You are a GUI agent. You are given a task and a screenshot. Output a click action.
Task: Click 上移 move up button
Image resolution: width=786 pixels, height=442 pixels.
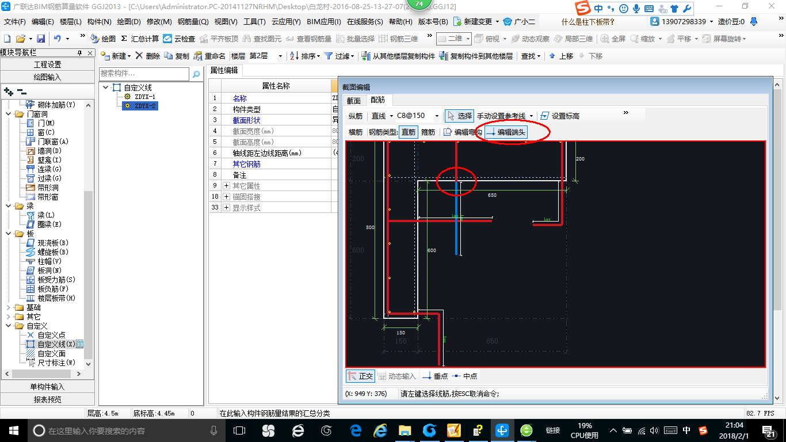click(x=561, y=56)
